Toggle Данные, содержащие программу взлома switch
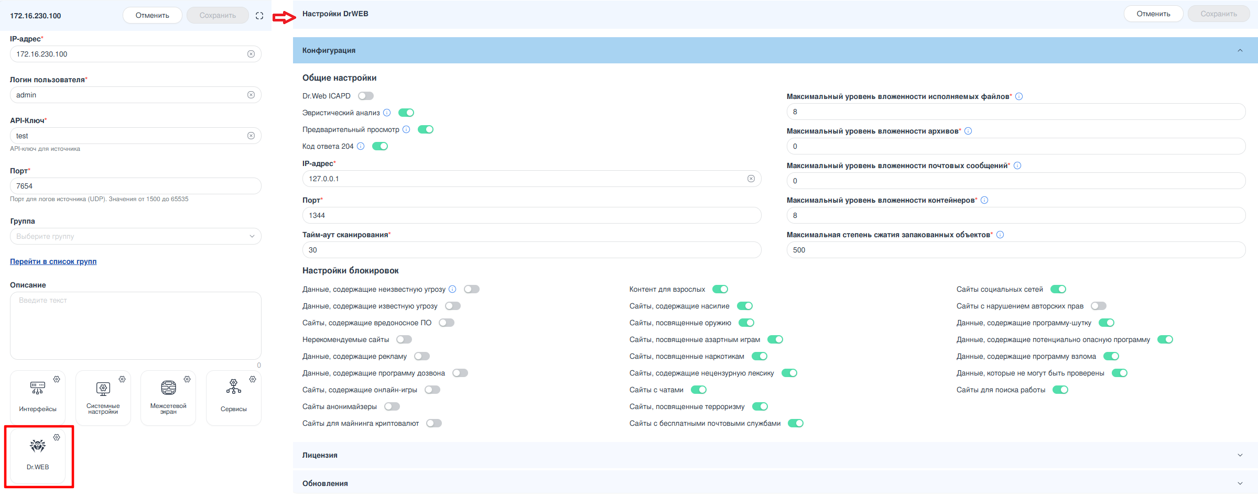Image resolution: width=1258 pixels, height=497 pixels. coord(1111,356)
